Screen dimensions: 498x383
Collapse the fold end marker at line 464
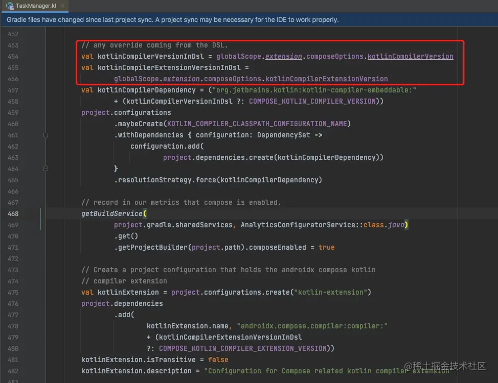[46, 169]
